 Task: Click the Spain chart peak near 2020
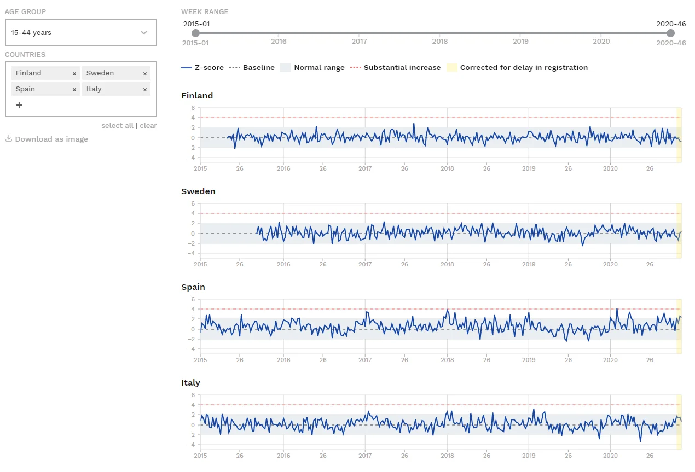[x=617, y=309]
